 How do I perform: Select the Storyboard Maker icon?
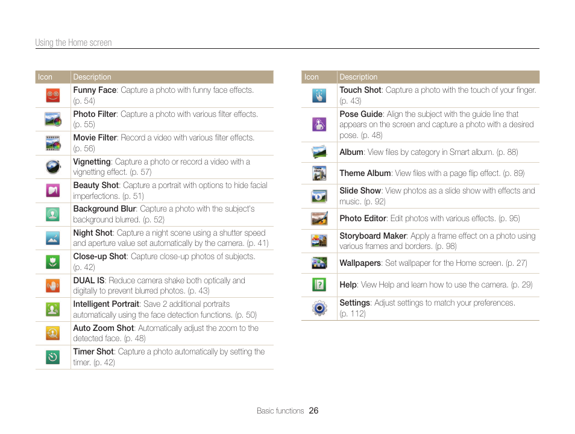tap(319, 241)
